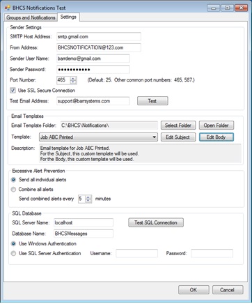252x304 pixels.
Task: Click the SQL Password field
Action: point(212,253)
